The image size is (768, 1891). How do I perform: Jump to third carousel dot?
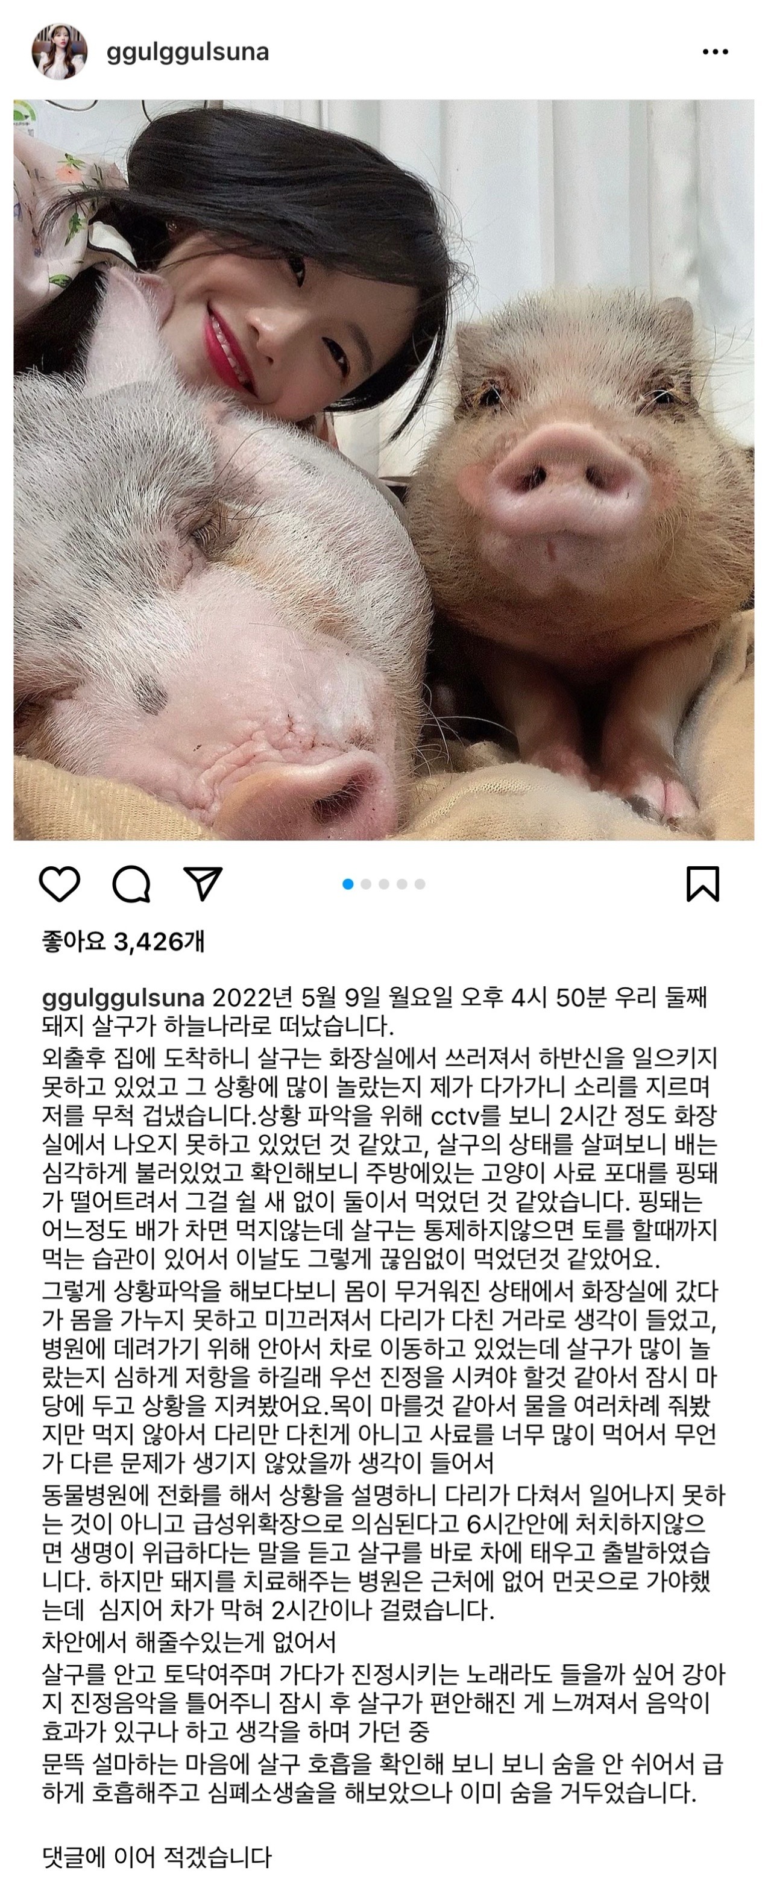click(384, 884)
